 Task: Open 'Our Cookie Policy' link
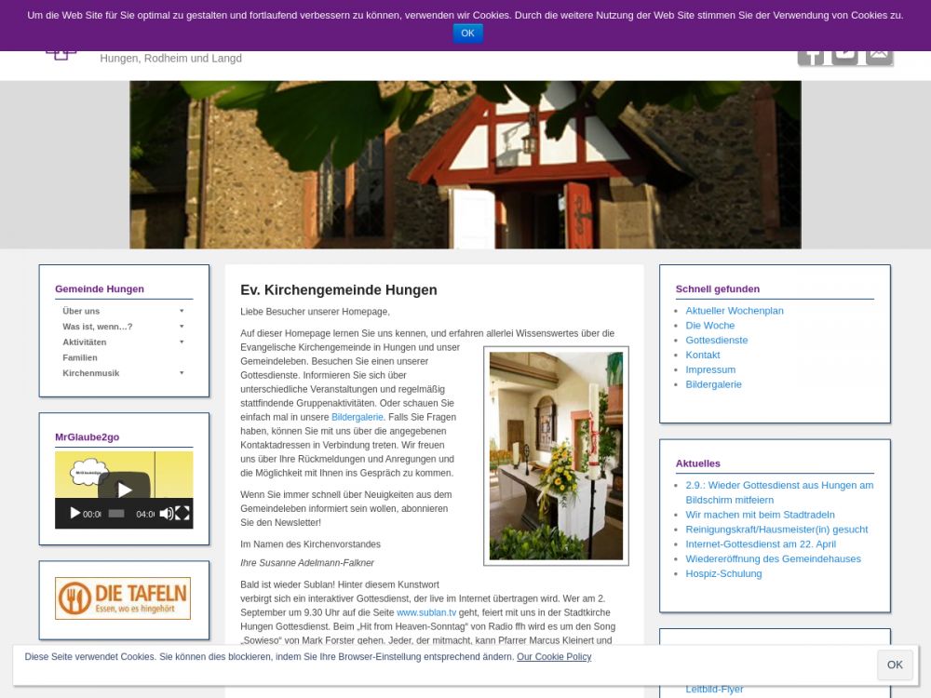553,657
